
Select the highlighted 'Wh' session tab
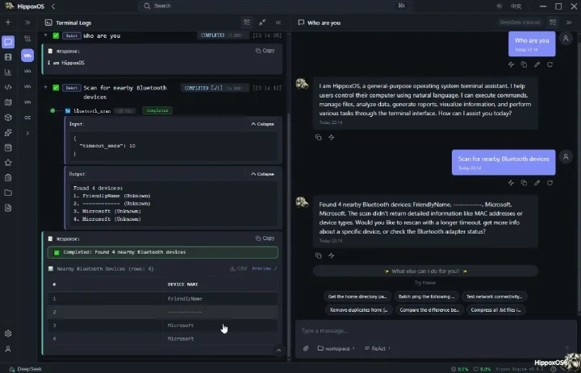(27, 56)
